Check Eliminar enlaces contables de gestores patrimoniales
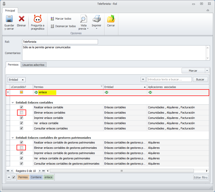The image size is (215, 192). click(x=22, y=148)
